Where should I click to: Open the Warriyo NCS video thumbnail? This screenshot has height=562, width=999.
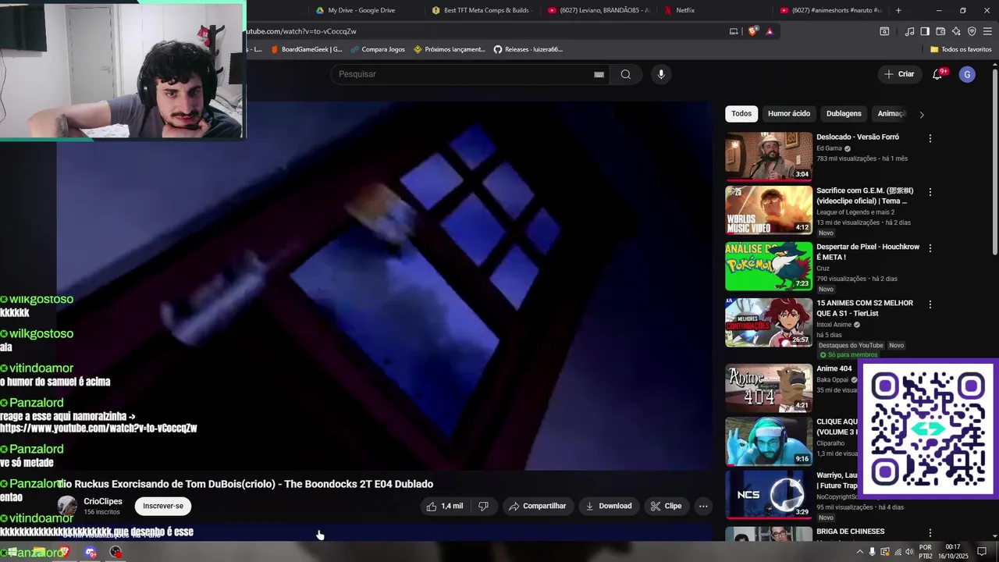click(x=769, y=494)
